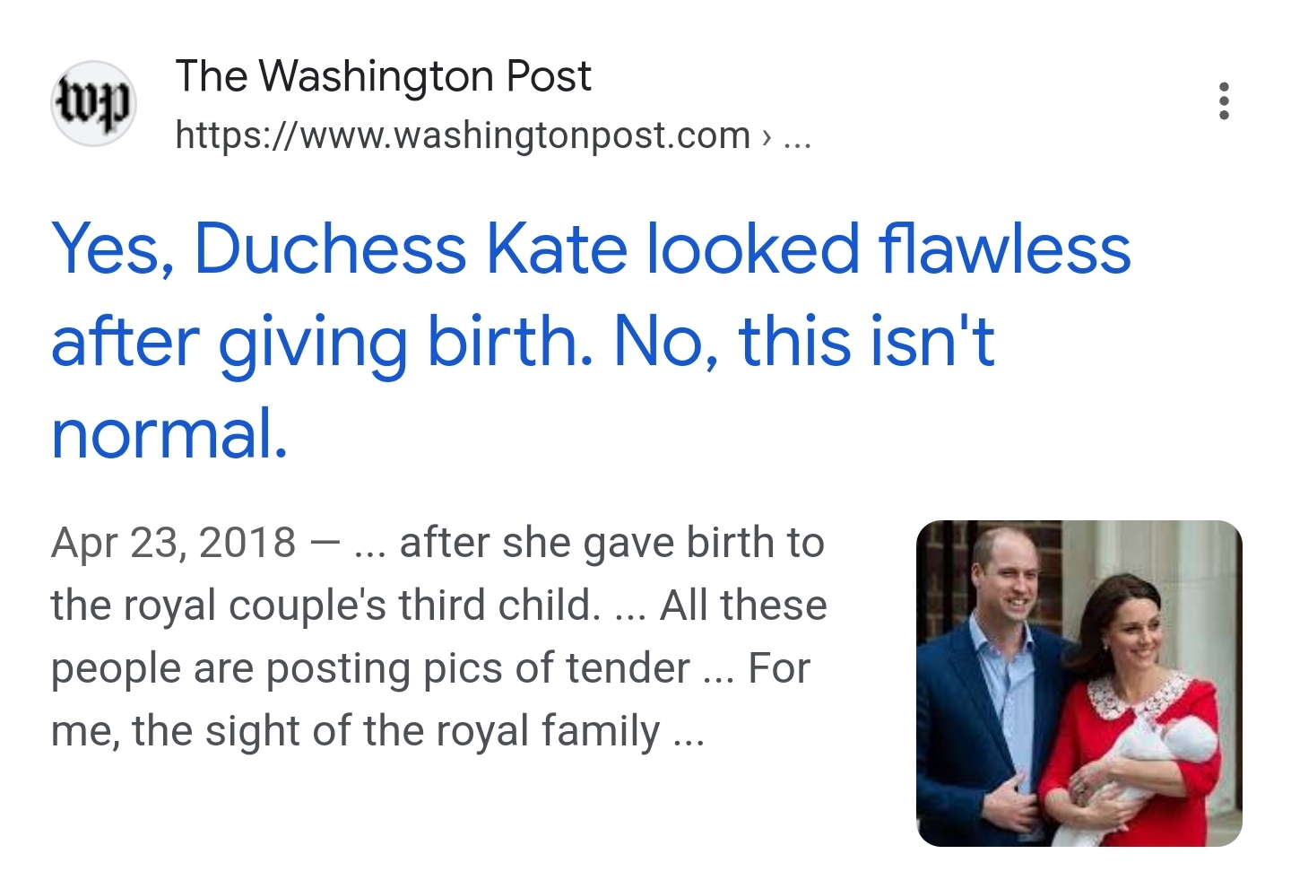Image resolution: width=1291 pixels, height=880 pixels.
Task: Click the result thumbnail photo
Action: pos(1079,683)
